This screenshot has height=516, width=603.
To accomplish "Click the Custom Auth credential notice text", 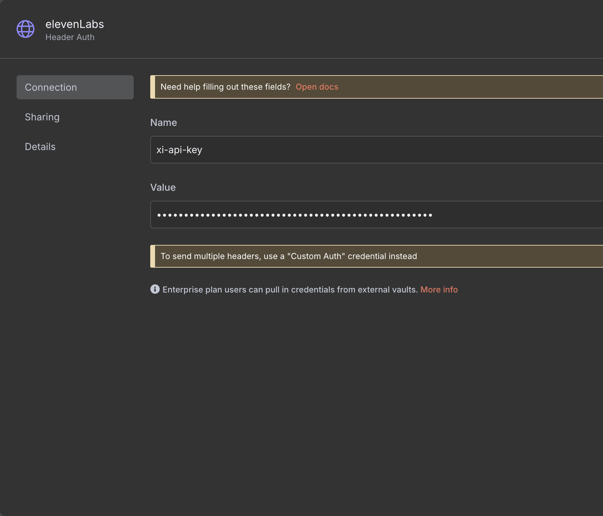I will coord(289,256).
